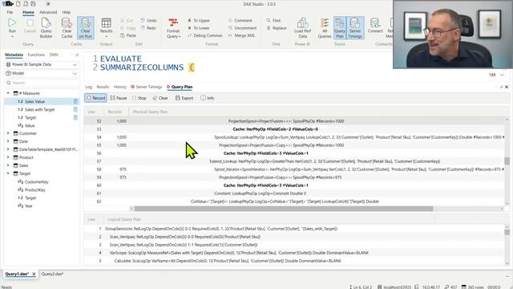
Task: Click the Pause button in Query Plan
Action: pos(119,98)
